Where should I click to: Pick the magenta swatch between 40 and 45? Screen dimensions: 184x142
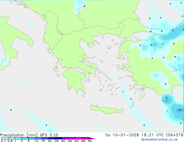tap(79, 138)
